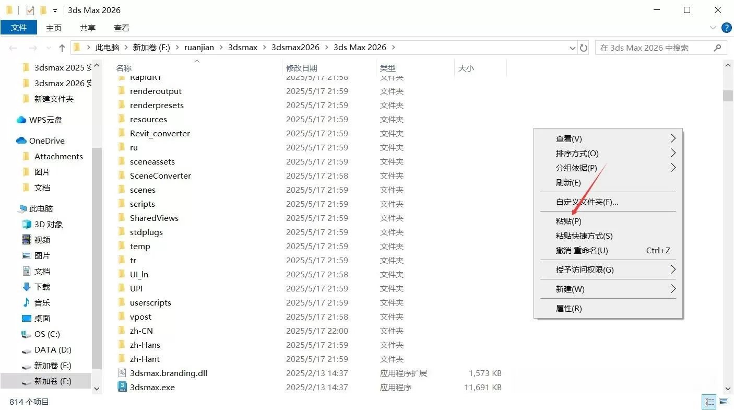This screenshot has height=410, width=734.
Task: Switch to large thumbnails view icon
Action: coord(723,402)
